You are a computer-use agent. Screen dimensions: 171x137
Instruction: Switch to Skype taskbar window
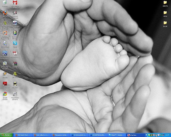[116, 135]
